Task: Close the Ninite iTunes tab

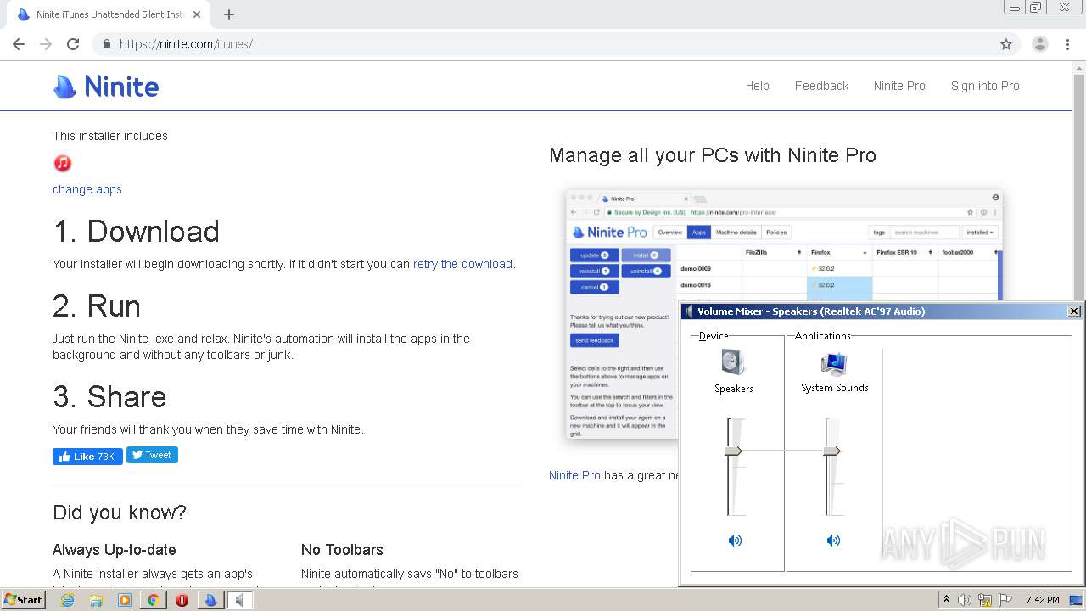Action: 198,14
